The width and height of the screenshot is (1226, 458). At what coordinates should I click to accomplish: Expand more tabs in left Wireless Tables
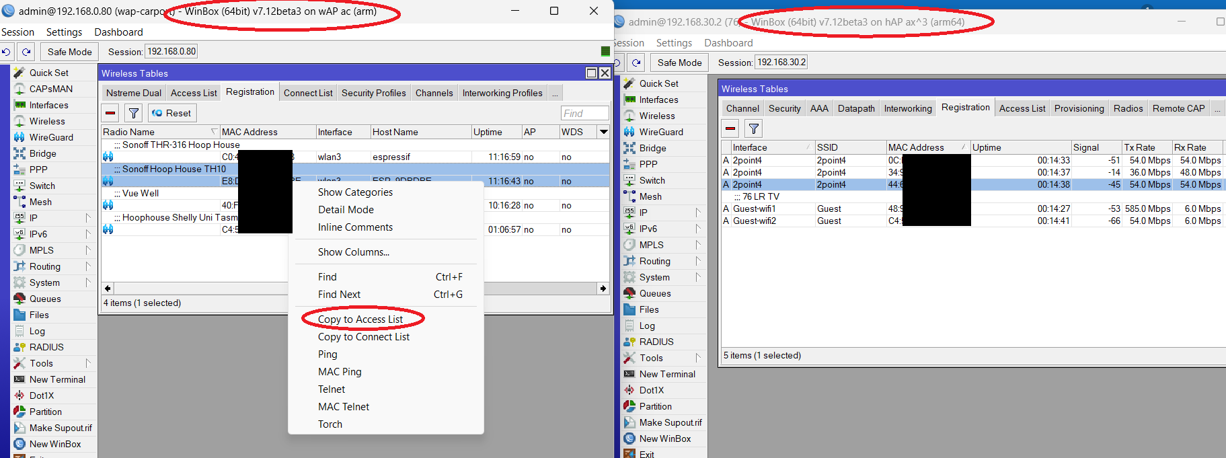pyautogui.click(x=555, y=93)
